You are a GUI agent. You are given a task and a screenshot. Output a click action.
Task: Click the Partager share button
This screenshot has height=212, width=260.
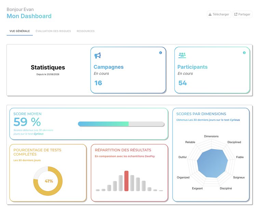tap(243, 14)
